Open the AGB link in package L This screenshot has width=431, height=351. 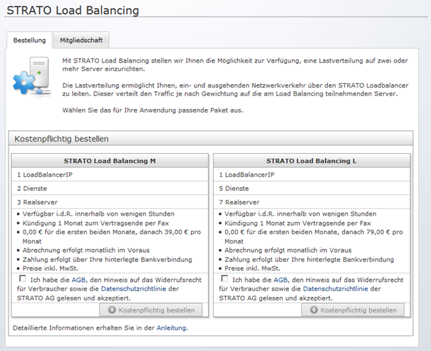click(281, 280)
